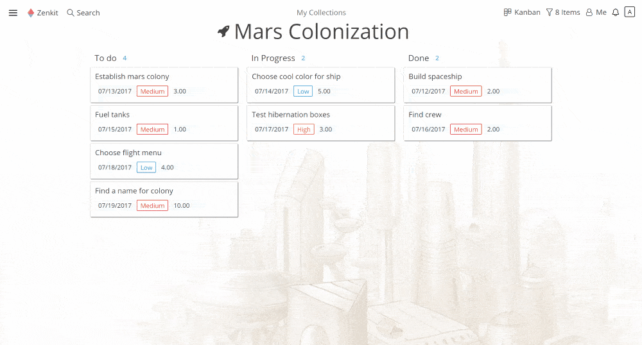Open the Test hibernation boxes card
642x345 pixels.
(321, 123)
